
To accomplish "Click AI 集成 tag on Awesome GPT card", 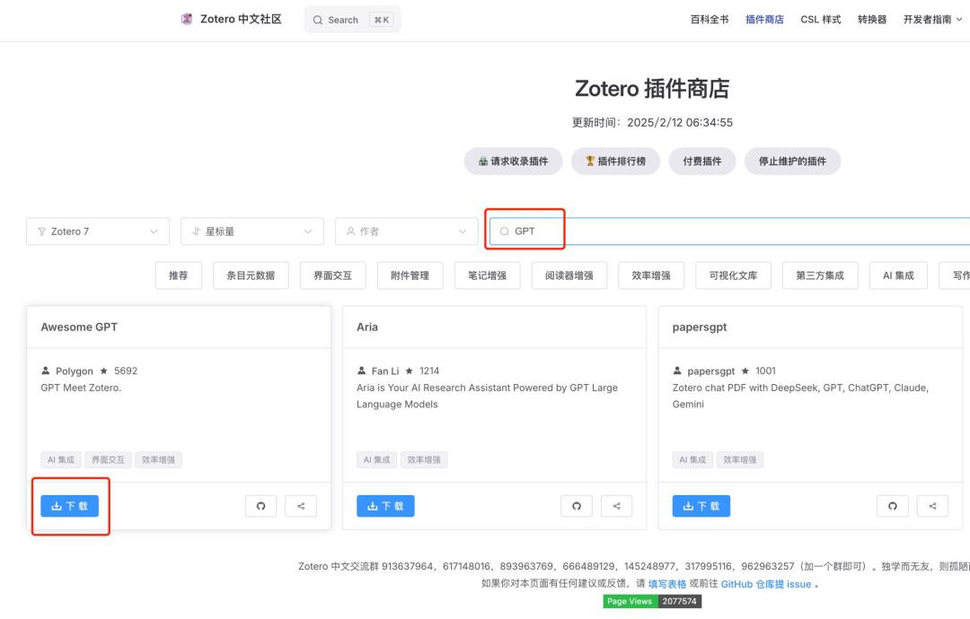I will point(61,459).
